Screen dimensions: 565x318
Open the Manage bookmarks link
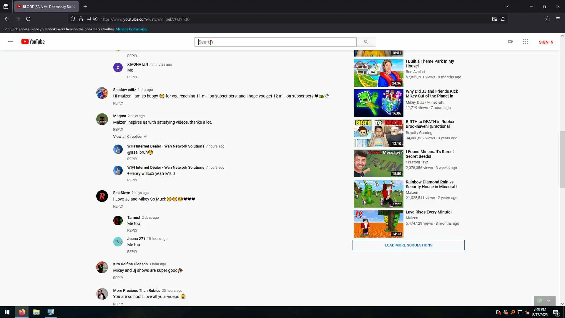(132, 29)
